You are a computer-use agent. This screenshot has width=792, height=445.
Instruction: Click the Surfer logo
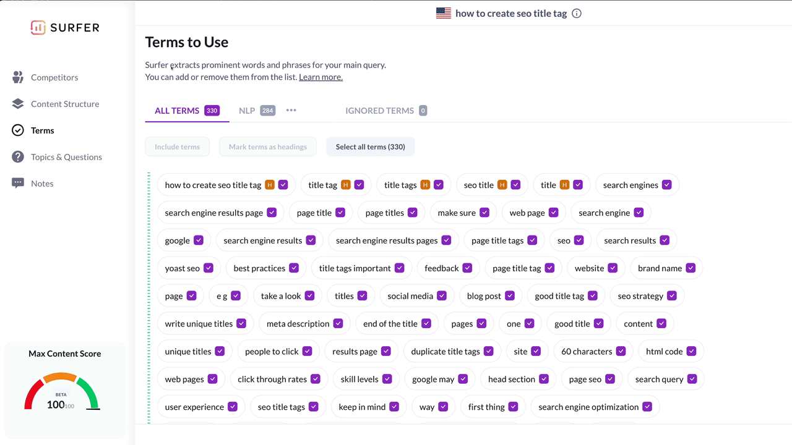(x=65, y=27)
